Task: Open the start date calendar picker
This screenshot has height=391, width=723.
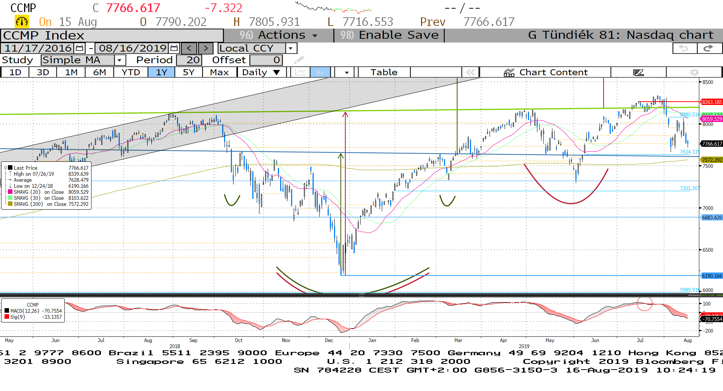Action: [79, 48]
